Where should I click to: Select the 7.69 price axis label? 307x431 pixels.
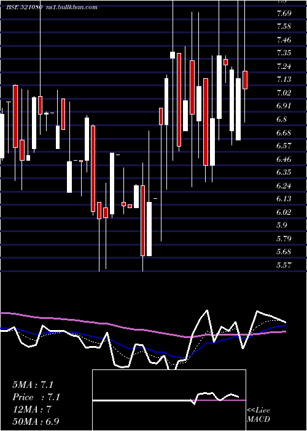point(284,13)
